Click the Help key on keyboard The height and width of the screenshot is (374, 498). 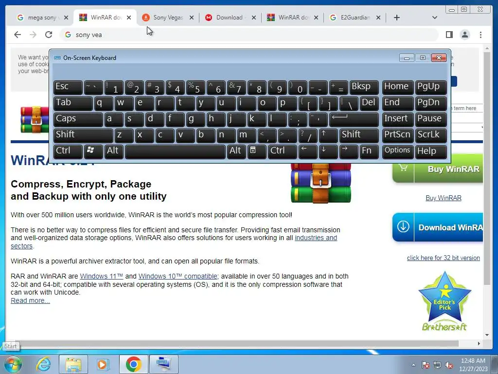click(431, 152)
